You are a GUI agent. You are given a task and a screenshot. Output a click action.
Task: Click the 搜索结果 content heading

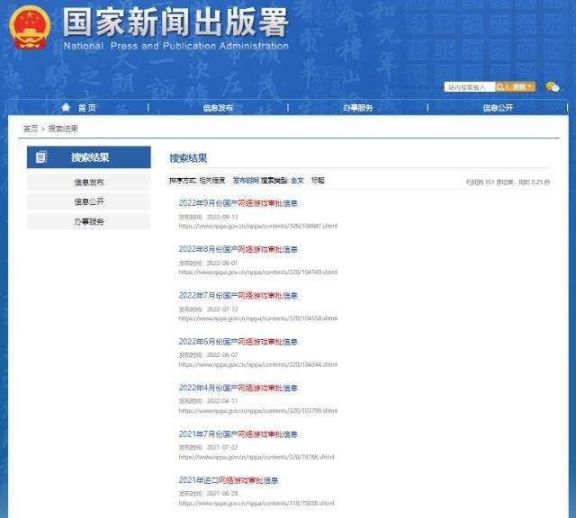(x=188, y=158)
